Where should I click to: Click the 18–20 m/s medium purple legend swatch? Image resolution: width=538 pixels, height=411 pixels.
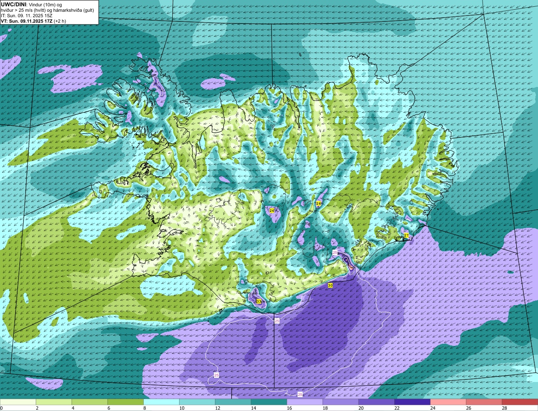pos(341,402)
